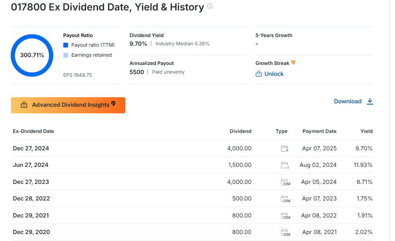Click the type icon for Dec 27, 2024 dividend
The height and width of the screenshot is (241, 395).
(285, 149)
